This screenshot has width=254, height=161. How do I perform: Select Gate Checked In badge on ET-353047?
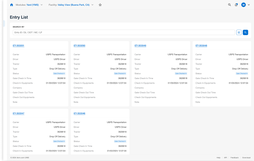click(59, 141)
